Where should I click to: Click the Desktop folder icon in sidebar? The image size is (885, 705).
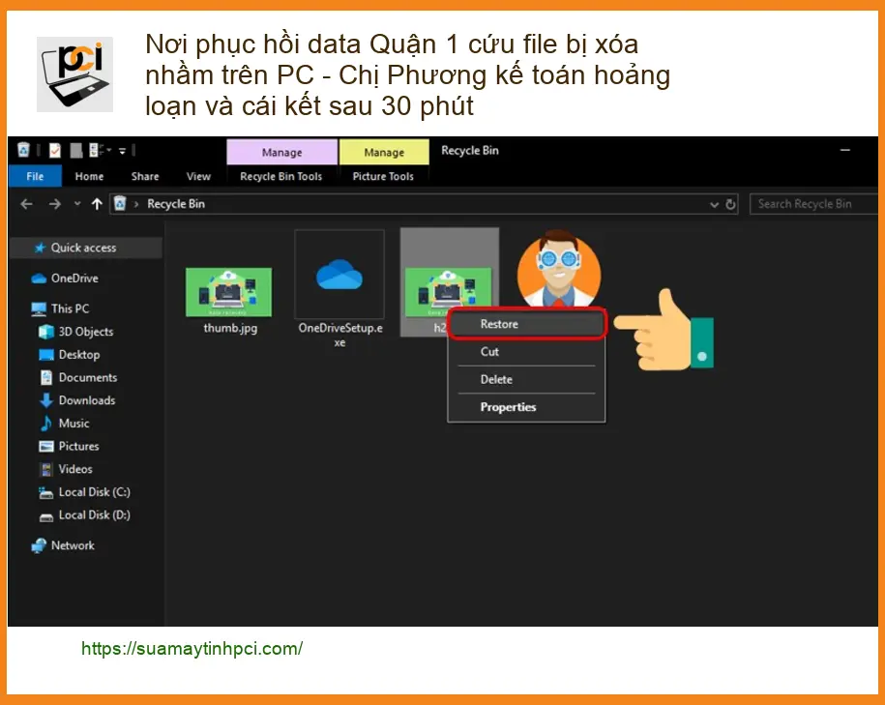pos(46,355)
